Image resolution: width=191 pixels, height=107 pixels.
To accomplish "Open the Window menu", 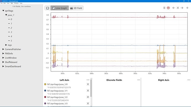I will click(x=16, y=3).
